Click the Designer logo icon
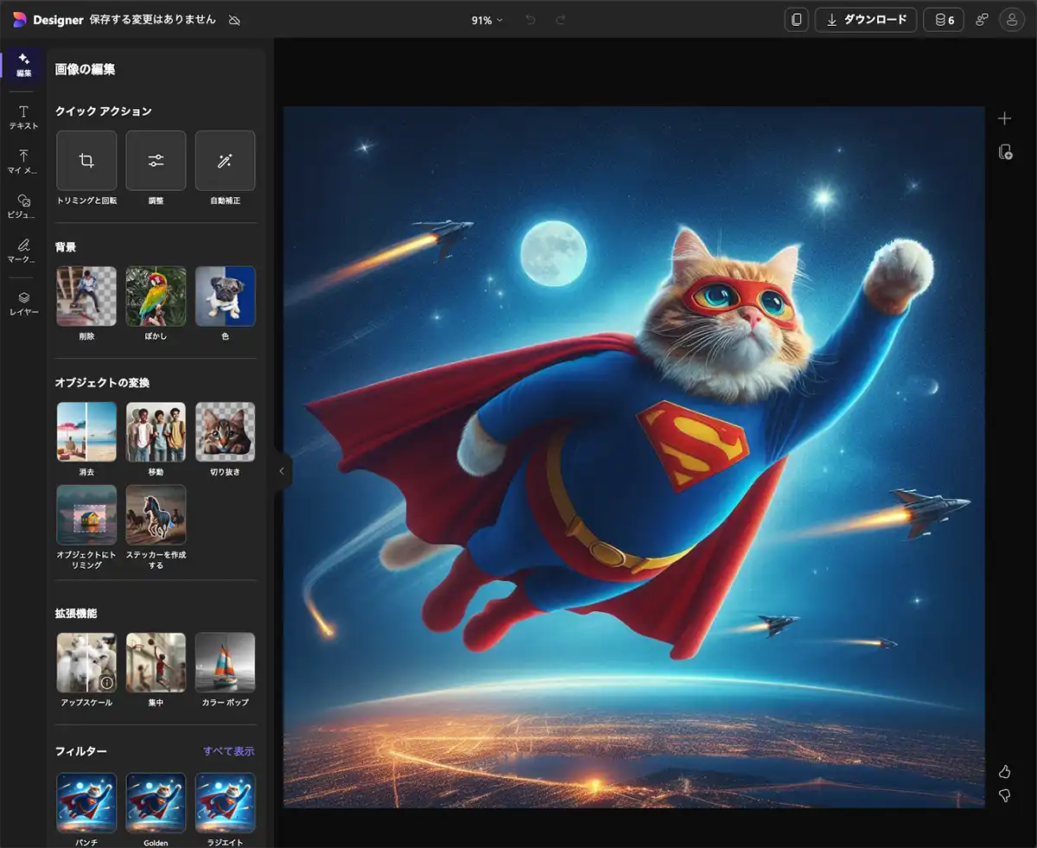 pos(20,20)
